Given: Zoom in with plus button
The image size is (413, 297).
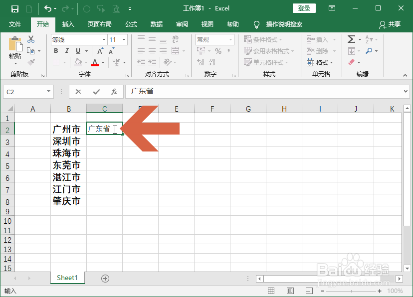Looking at the screenshot, I should tap(380, 291).
